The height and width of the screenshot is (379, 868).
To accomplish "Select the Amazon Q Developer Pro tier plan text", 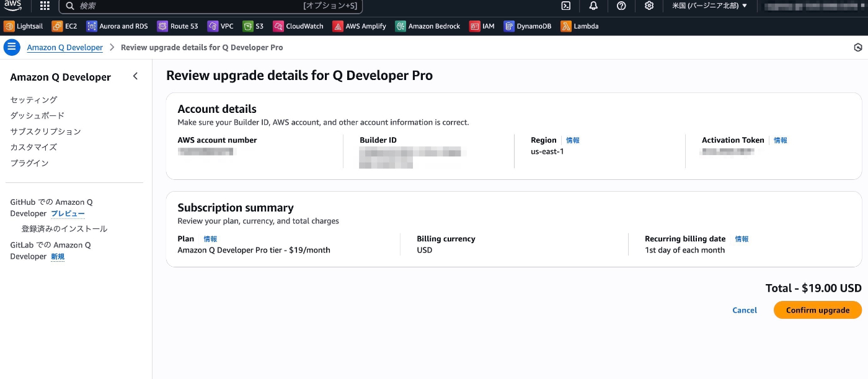I will tap(254, 250).
